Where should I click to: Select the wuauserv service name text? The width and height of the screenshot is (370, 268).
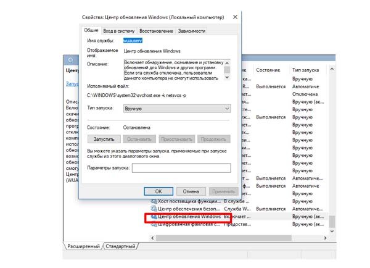tap(133, 41)
